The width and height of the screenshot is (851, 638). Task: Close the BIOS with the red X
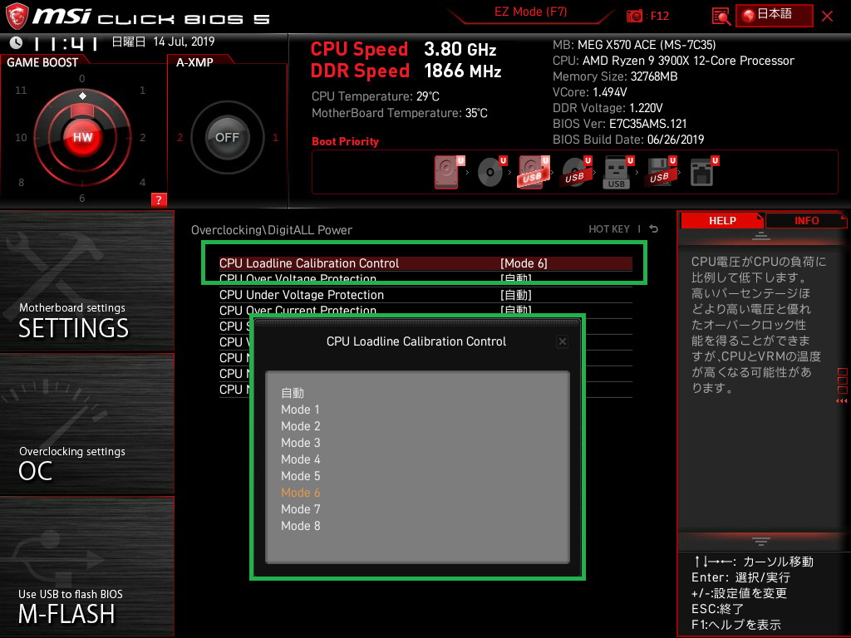[x=827, y=16]
